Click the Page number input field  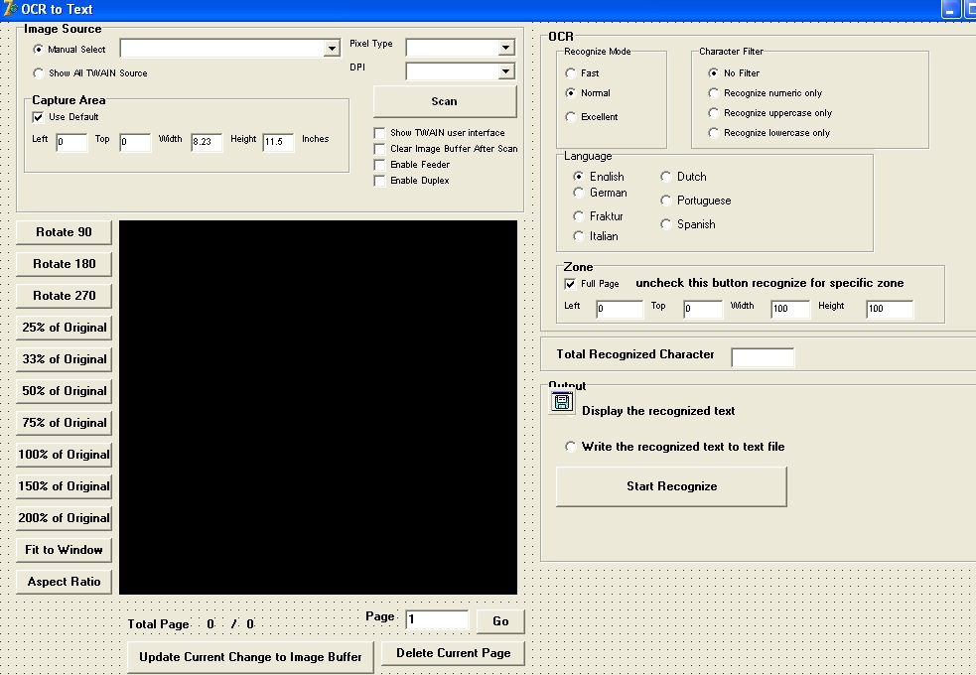[437, 620]
